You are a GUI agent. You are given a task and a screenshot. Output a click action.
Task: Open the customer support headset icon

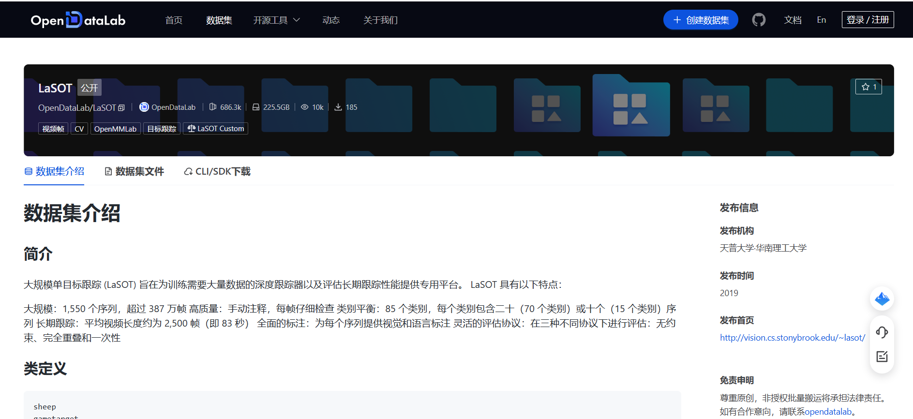point(882,332)
